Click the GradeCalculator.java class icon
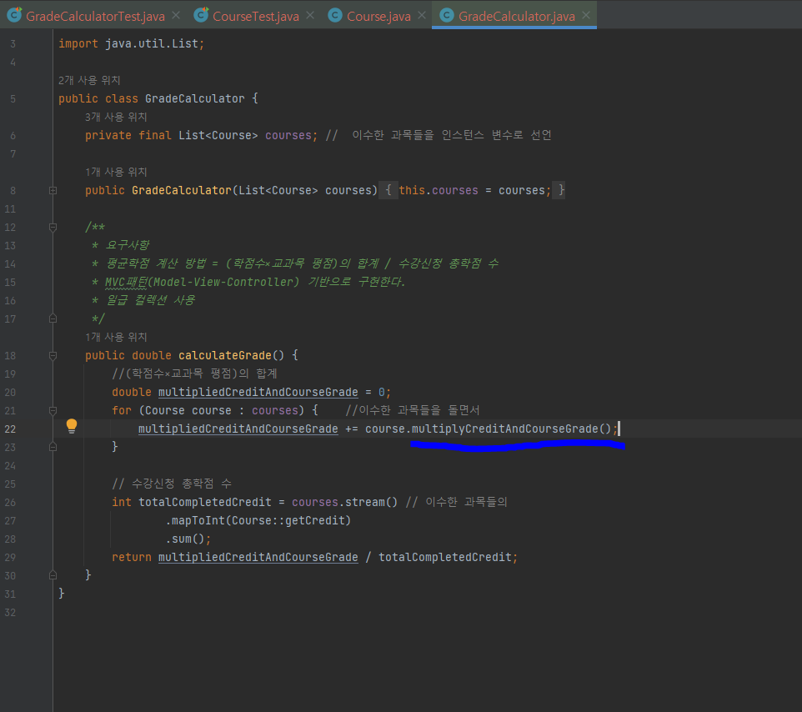Viewport: 802px width, 712px height. (x=447, y=15)
